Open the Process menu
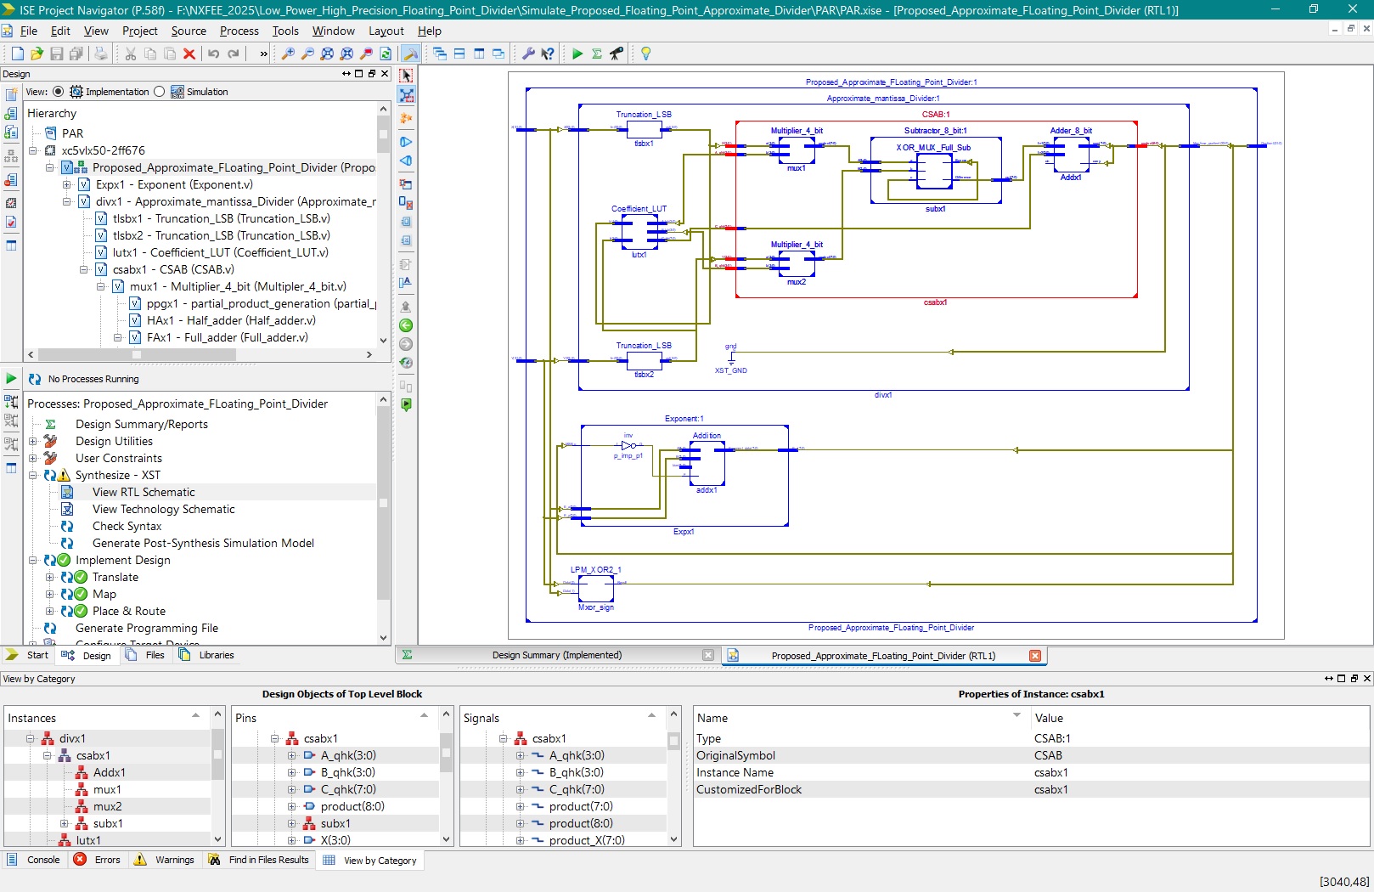 tap(239, 31)
